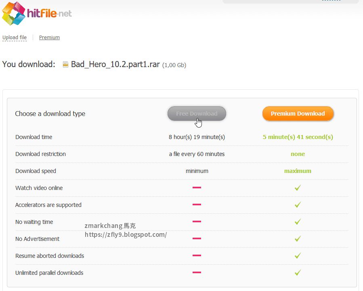363x291 pixels.
Task: Click the green maximum download speed label
Action: (x=298, y=171)
